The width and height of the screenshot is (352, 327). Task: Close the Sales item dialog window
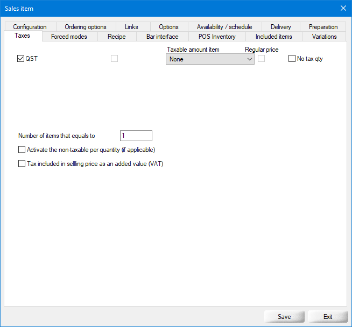(x=343, y=8)
